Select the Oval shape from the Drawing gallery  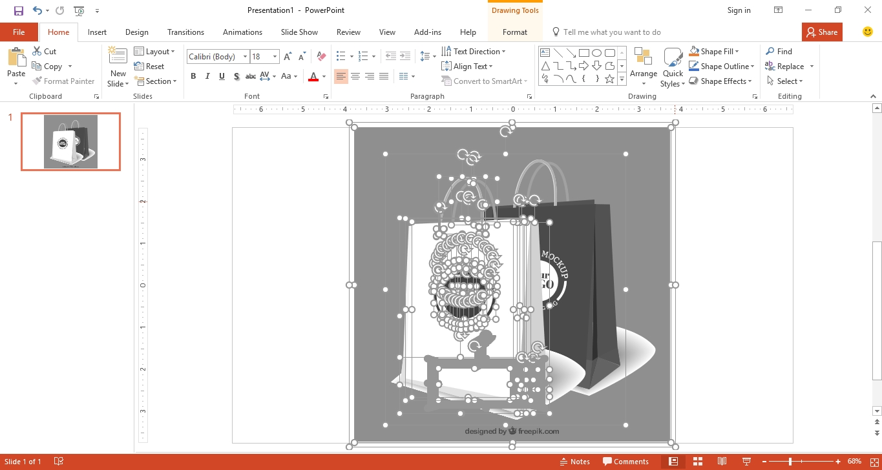[x=596, y=52]
